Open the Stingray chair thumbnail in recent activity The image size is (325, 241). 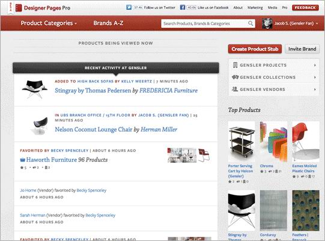(x=34, y=89)
